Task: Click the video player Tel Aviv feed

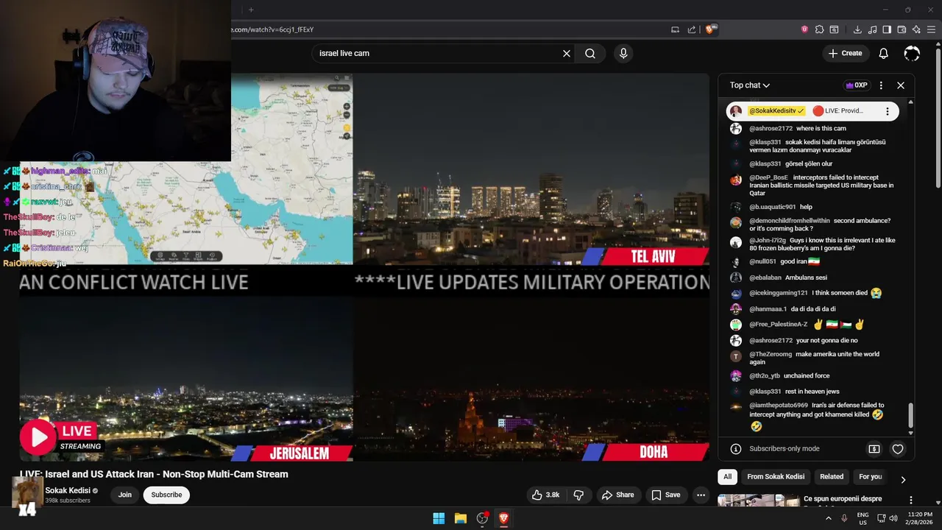Action: [531, 169]
